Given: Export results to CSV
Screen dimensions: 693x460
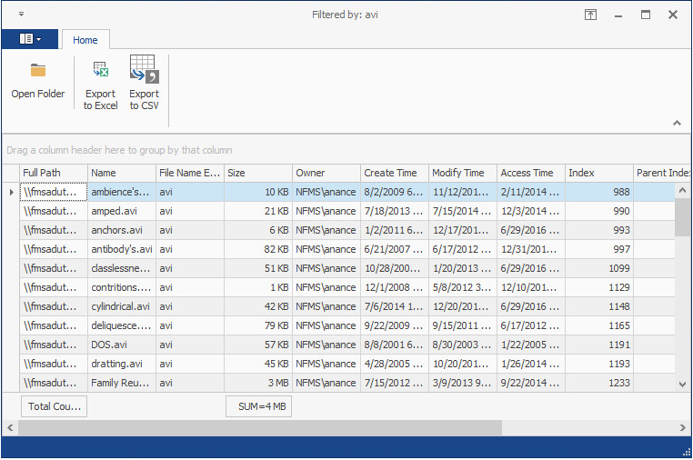Looking at the screenshot, I should pos(144,83).
